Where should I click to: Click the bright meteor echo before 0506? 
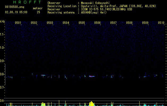click(92, 76)
